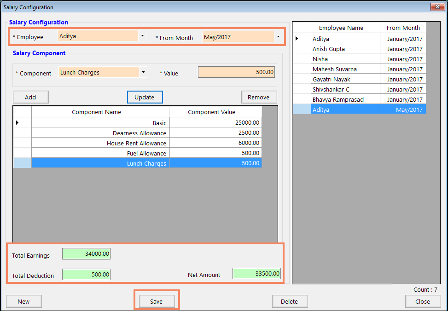This screenshot has width=448, height=311.
Task: Click the 25000.00 component value cell
Action: click(x=215, y=123)
